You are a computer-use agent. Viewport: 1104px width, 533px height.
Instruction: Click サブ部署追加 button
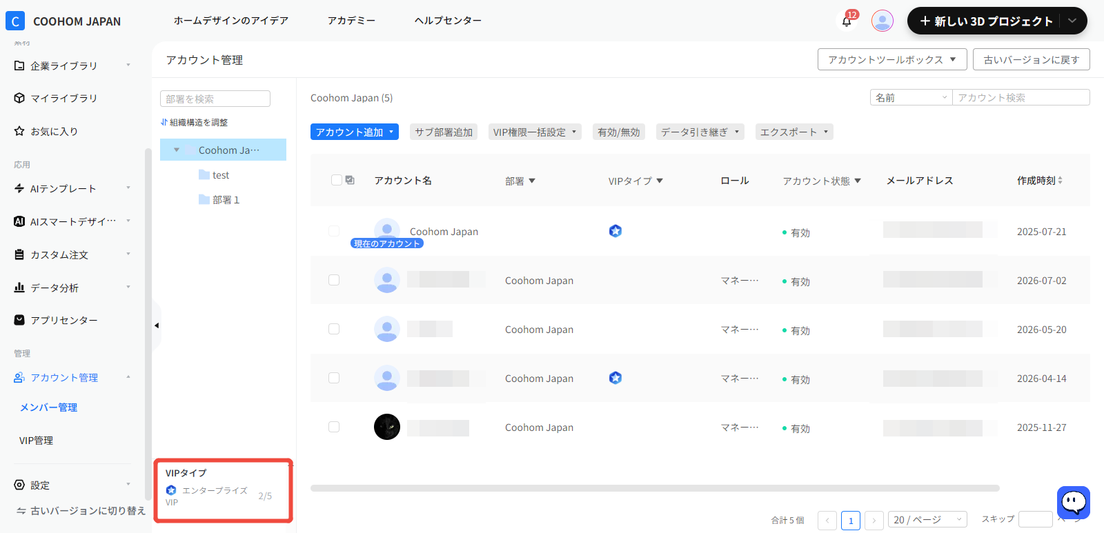click(x=444, y=132)
